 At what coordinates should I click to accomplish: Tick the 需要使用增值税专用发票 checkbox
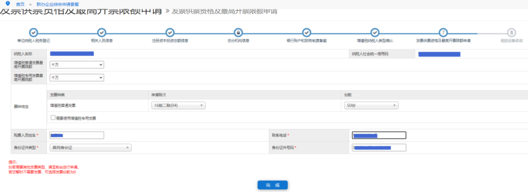pos(53,118)
